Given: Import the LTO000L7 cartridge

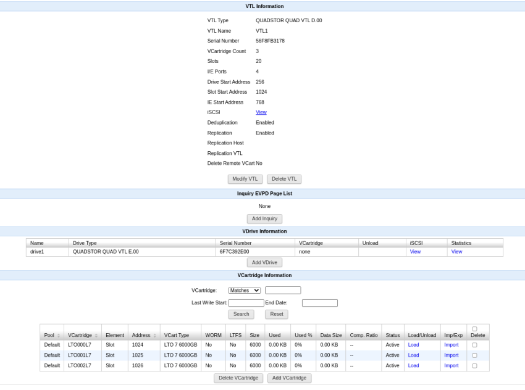Looking at the screenshot, I should coord(451,345).
